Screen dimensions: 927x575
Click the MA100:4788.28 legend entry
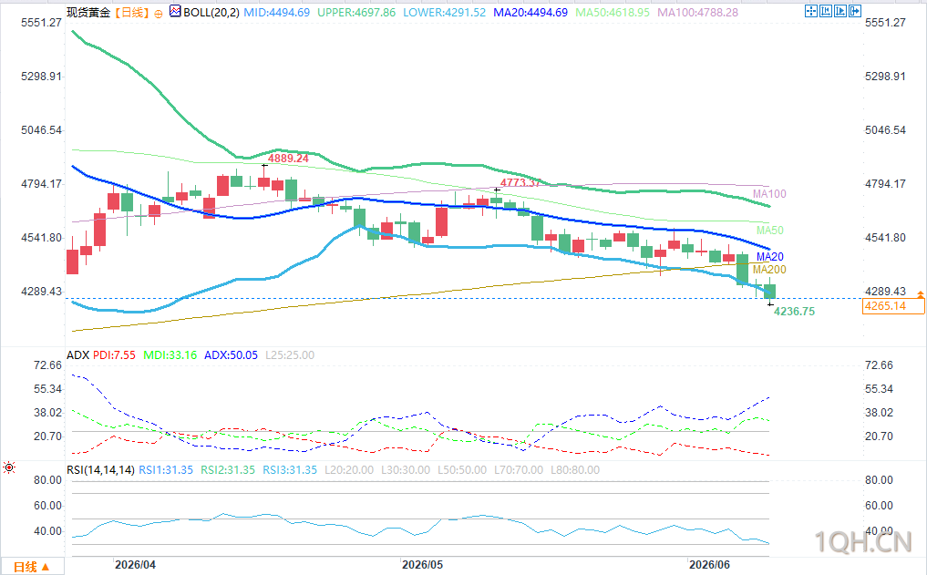pyautogui.click(x=697, y=13)
